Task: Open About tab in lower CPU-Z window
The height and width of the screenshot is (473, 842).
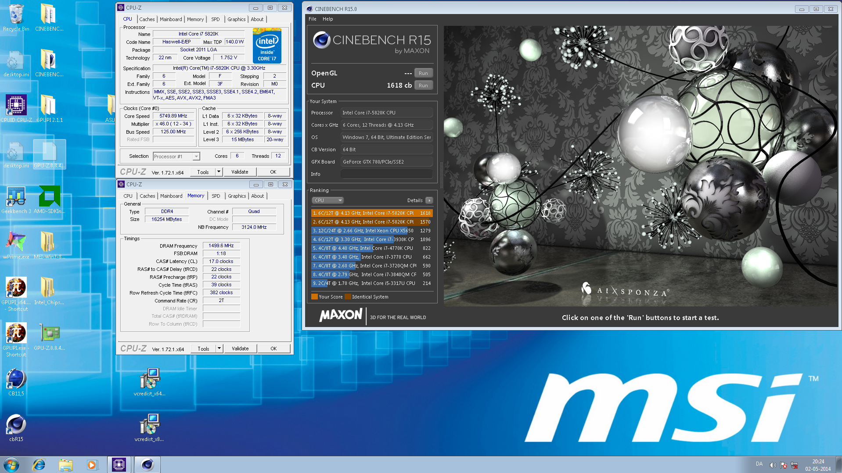Action: click(x=257, y=196)
